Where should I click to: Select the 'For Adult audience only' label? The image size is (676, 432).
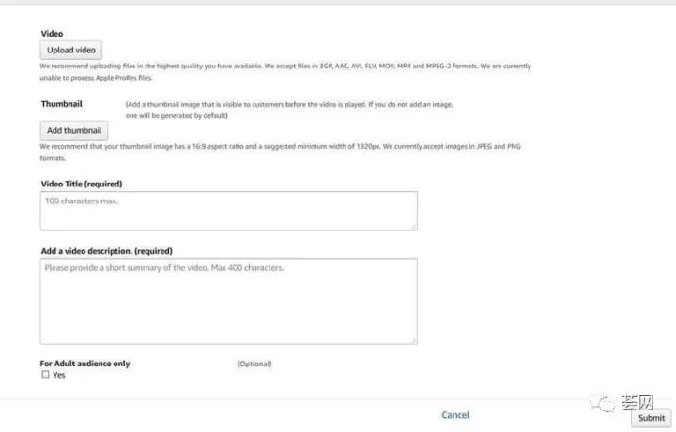84,364
